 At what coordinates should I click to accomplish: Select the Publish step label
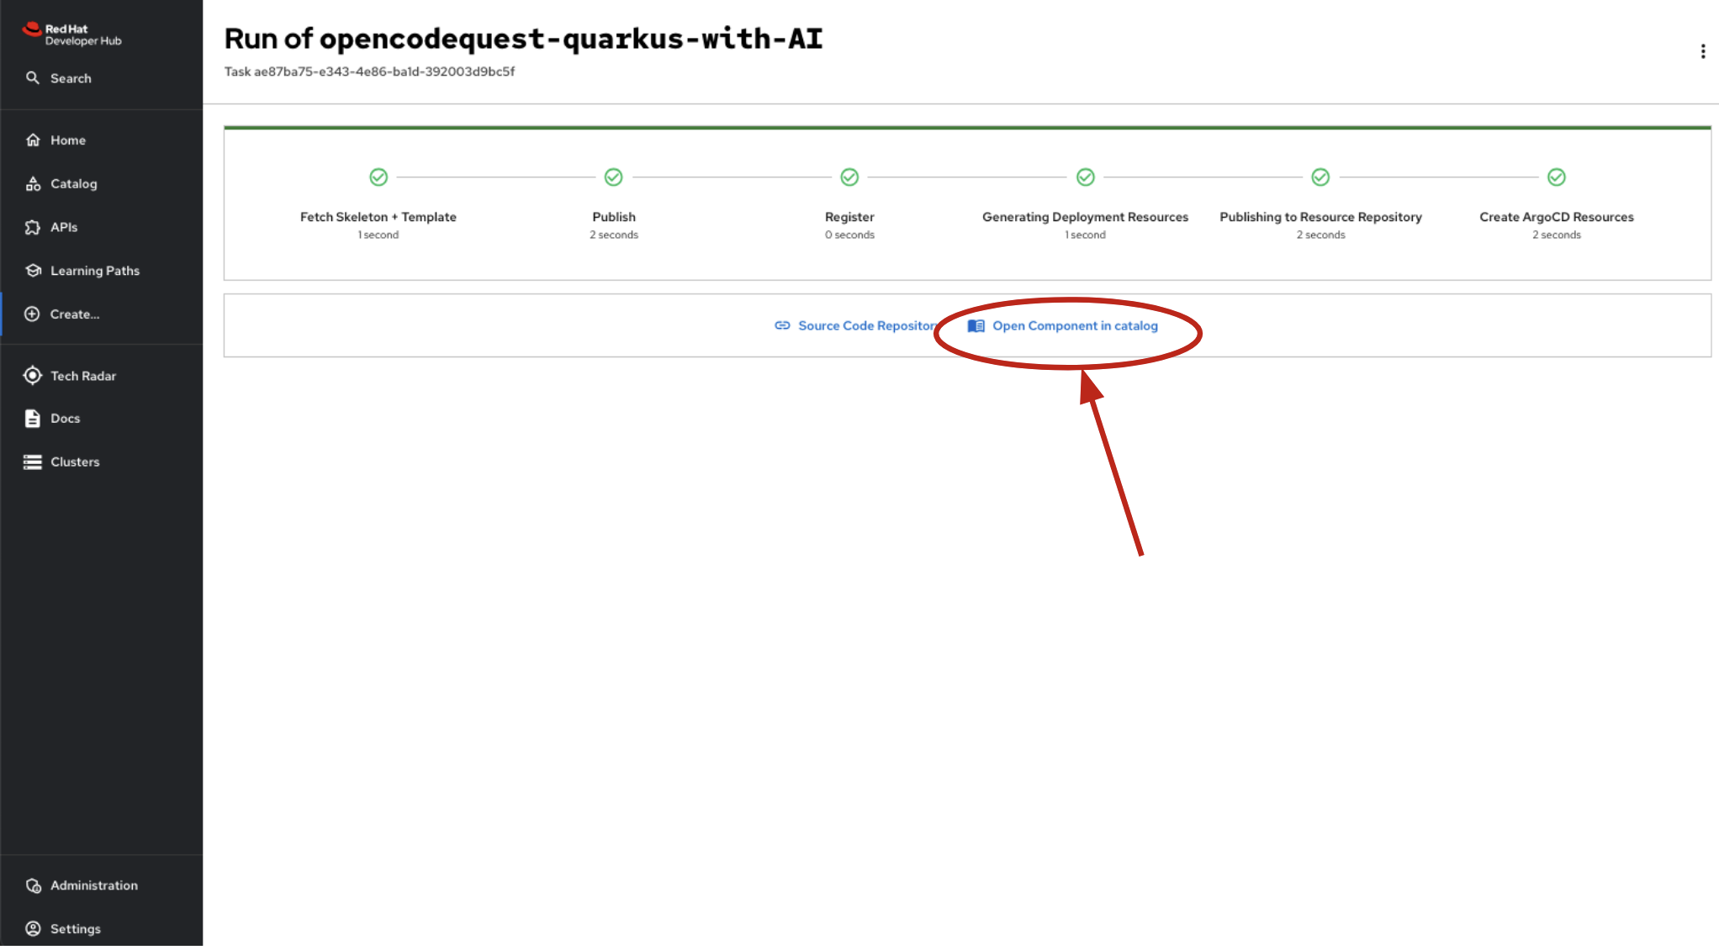tap(614, 217)
